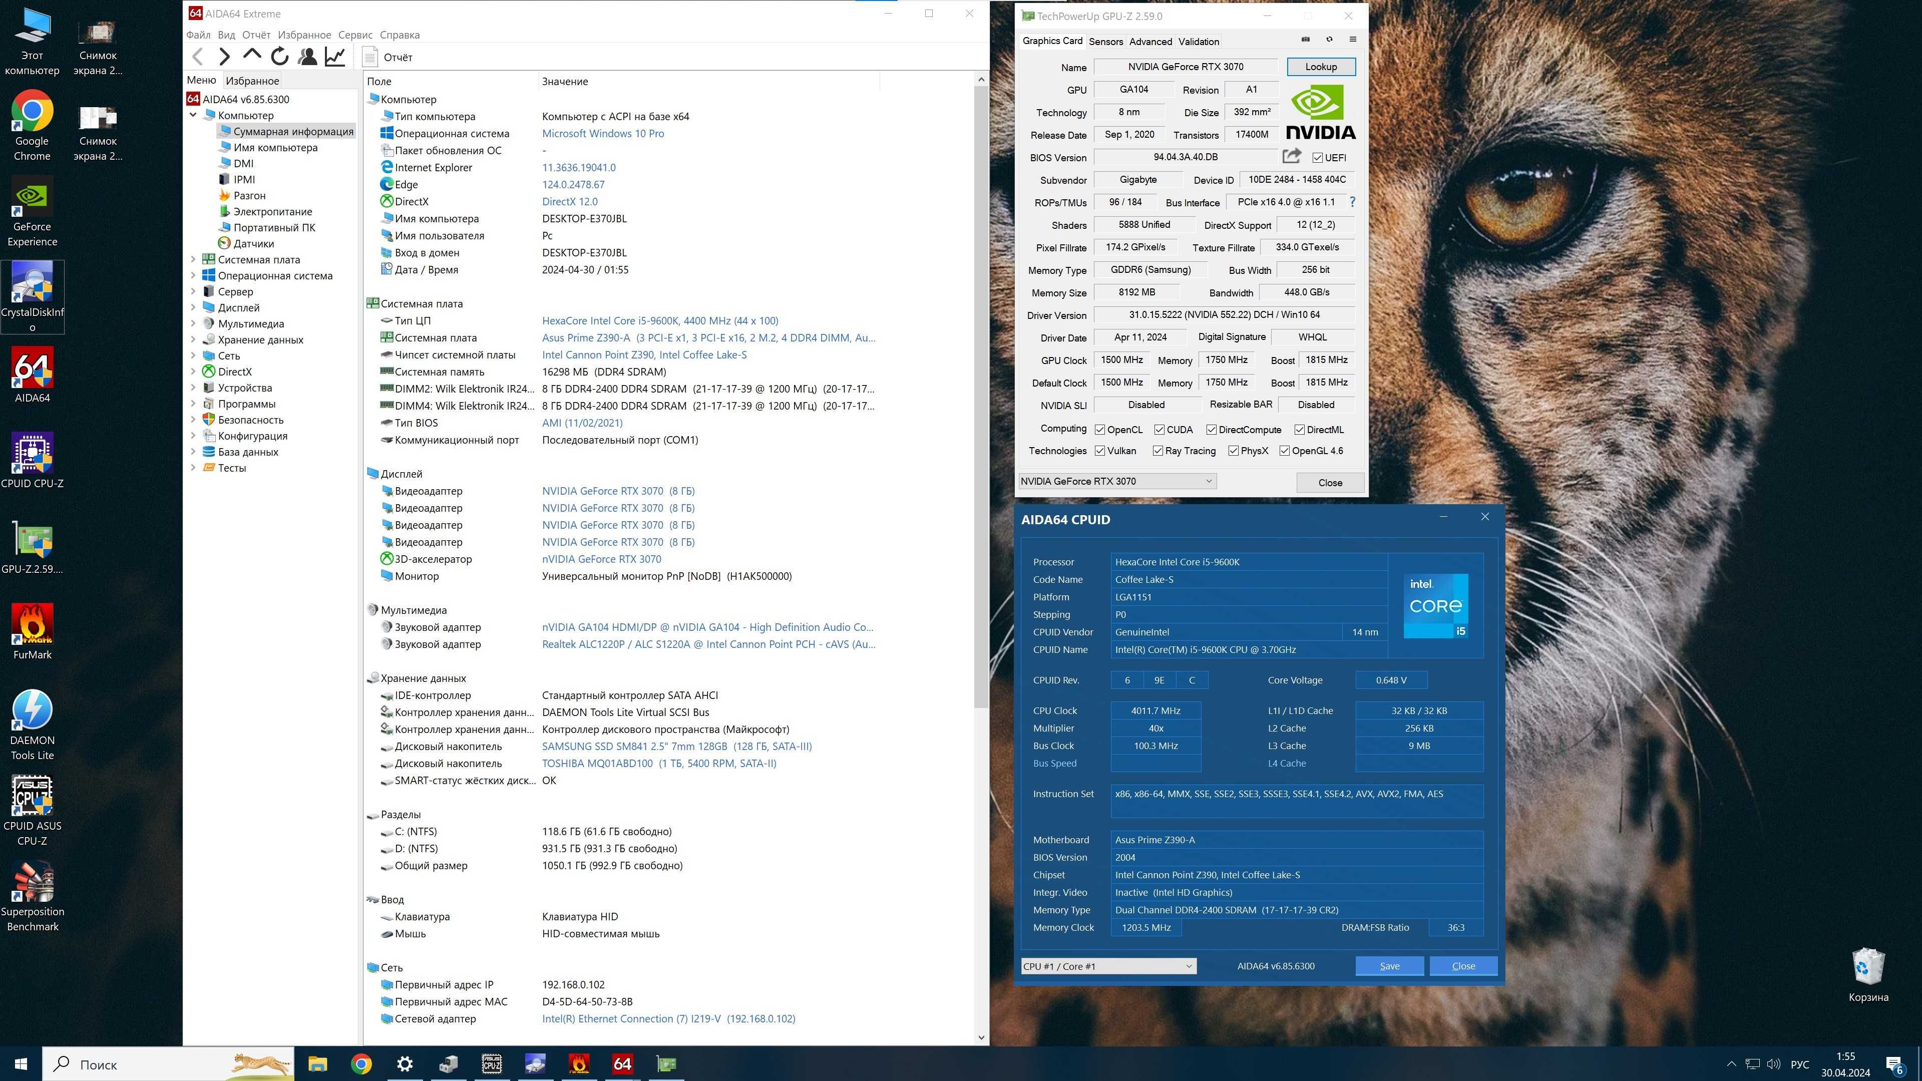Open the AIDA64 user favorites toolbar icon

307,57
